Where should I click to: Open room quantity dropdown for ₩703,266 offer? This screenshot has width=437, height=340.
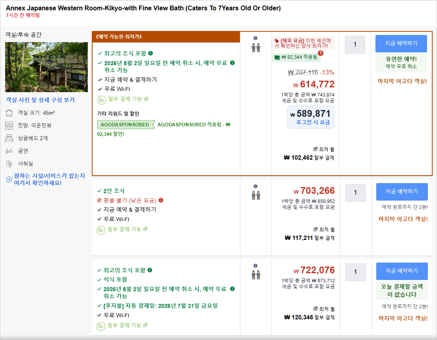click(355, 193)
